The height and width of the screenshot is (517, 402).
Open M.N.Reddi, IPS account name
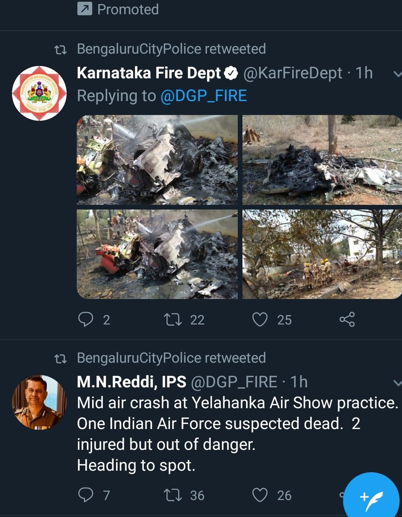(131, 382)
